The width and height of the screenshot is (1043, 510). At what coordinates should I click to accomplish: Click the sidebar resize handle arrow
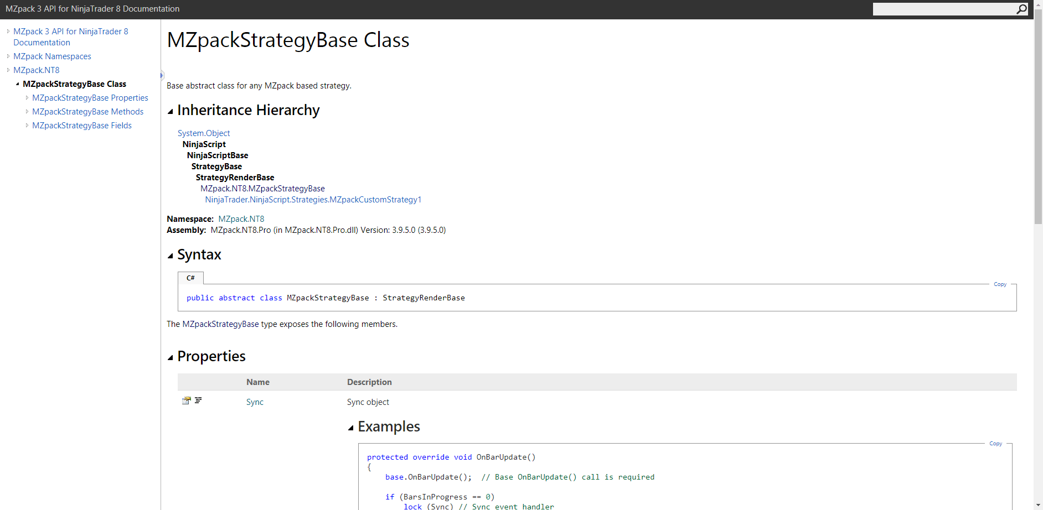pyautogui.click(x=162, y=75)
